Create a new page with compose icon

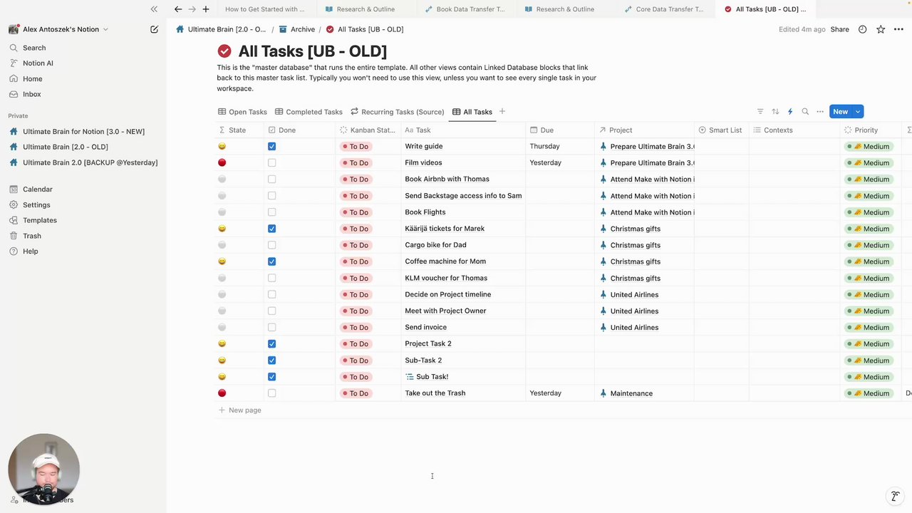154,29
